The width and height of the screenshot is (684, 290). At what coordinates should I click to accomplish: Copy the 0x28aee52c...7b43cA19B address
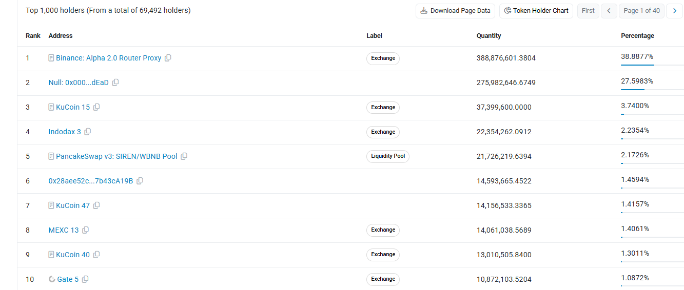click(140, 181)
